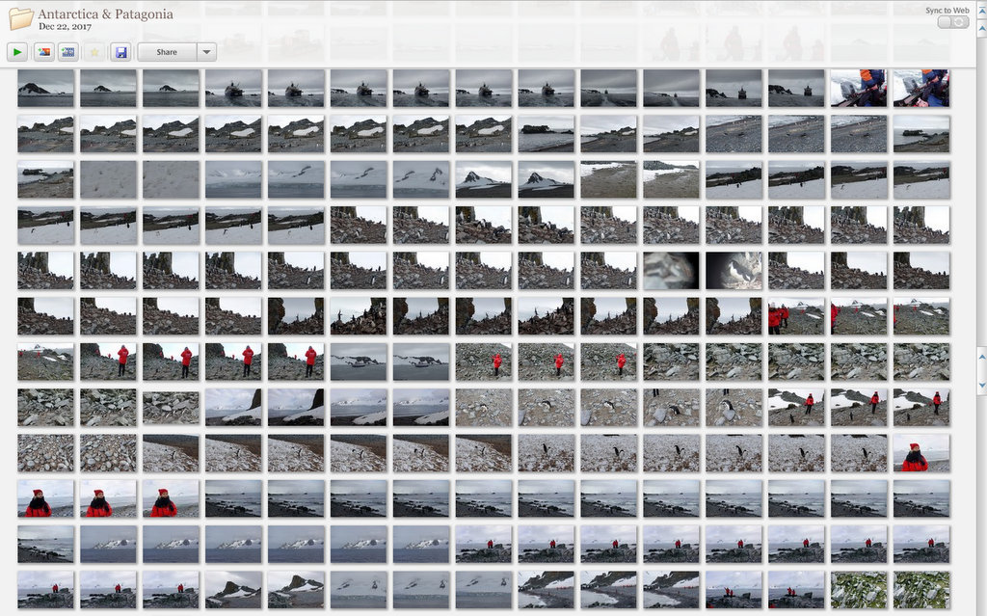Click the create photo collage icon
The height and width of the screenshot is (616, 987).
click(43, 52)
